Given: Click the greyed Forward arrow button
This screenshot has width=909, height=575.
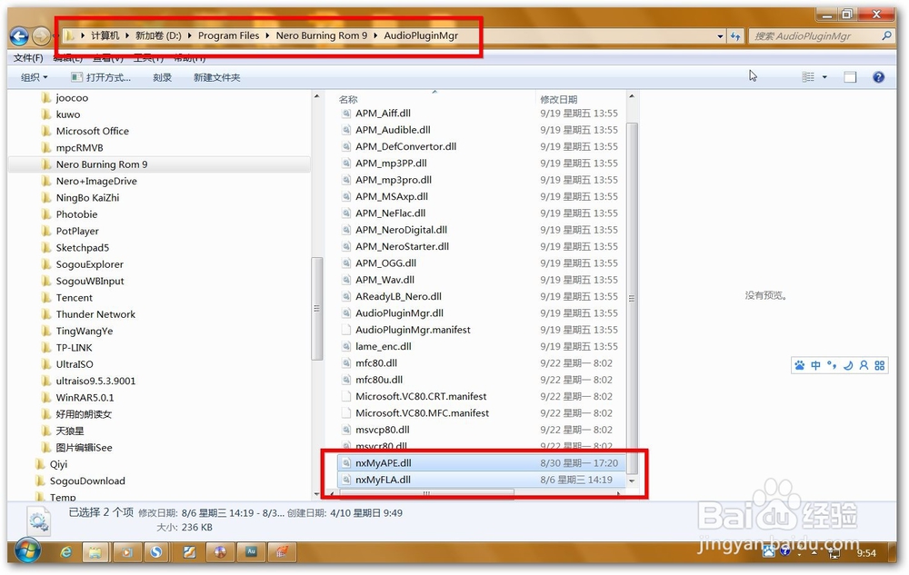Looking at the screenshot, I should [x=41, y=36].
